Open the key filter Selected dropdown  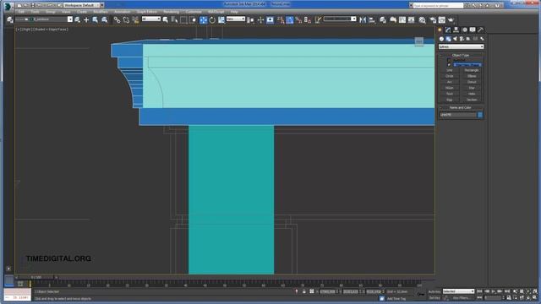click(x=458, y=291)
